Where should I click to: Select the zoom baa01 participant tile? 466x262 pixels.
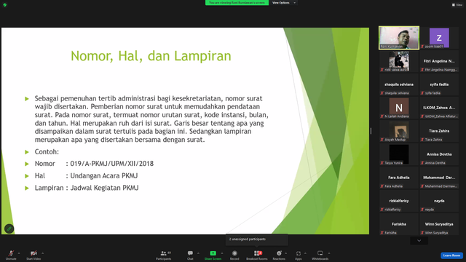[x=439, y=38]
